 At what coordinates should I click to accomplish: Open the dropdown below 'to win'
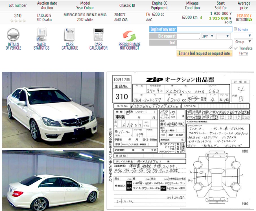(x=243, y=36)
